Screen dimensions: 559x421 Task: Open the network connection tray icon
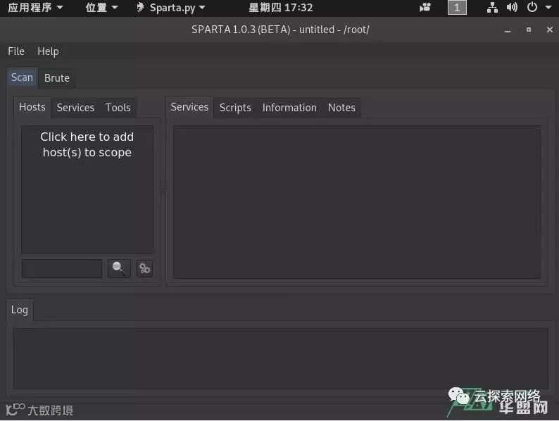[492, 8]
